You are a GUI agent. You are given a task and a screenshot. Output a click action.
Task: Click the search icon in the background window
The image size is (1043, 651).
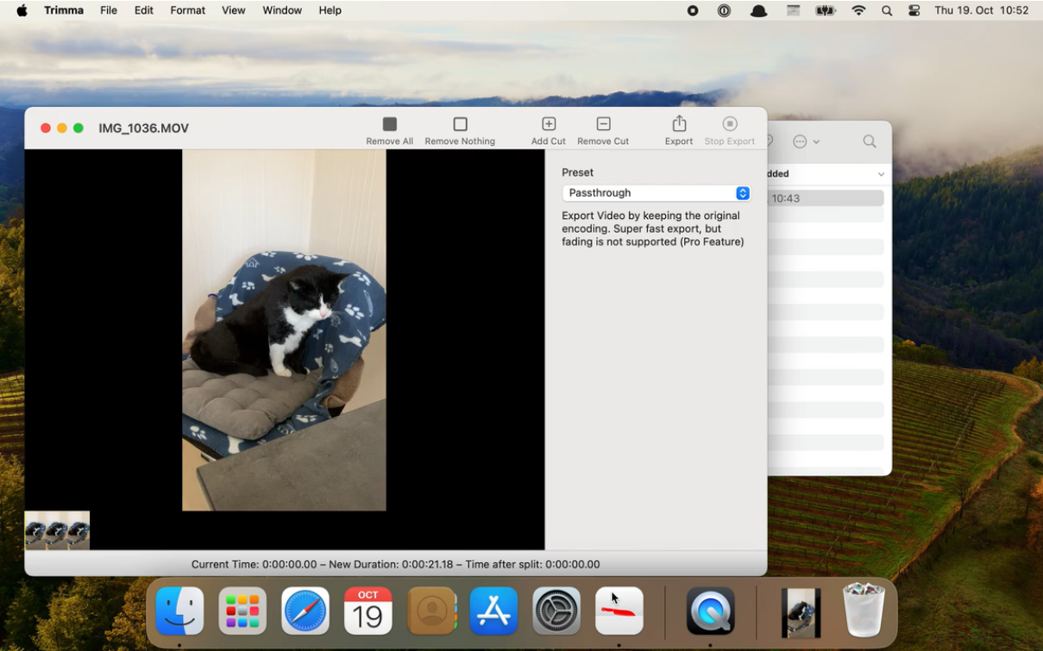click(870, 141)
